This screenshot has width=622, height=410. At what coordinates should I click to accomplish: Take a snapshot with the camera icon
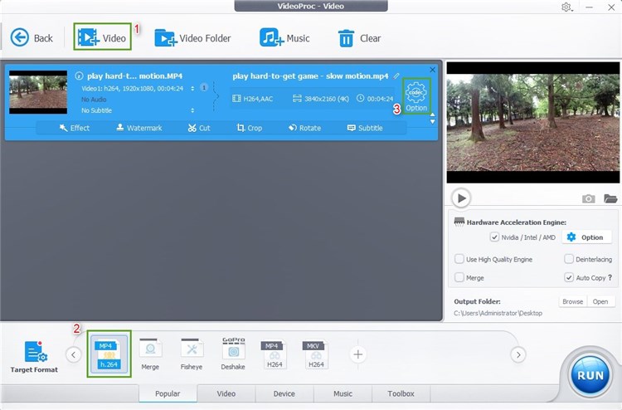(x=588, y=198)
